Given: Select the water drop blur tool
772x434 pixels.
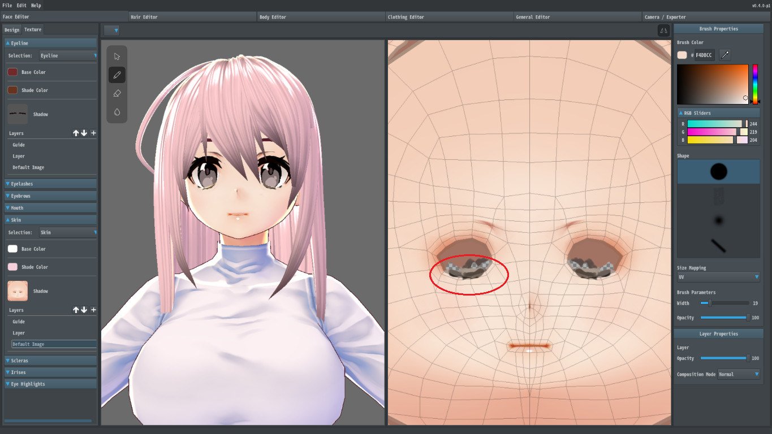Looking at the screenshot, I should pyautogui.click(x=117, y=112).
